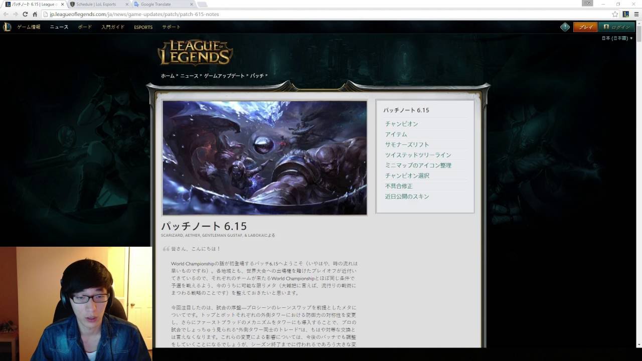642x361 pixels.
Task: Open the Chrome hamburger menu
Action: point(636,14)
